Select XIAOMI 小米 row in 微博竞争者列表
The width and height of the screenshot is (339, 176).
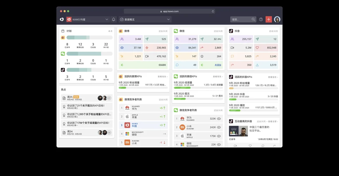[143, 143]
